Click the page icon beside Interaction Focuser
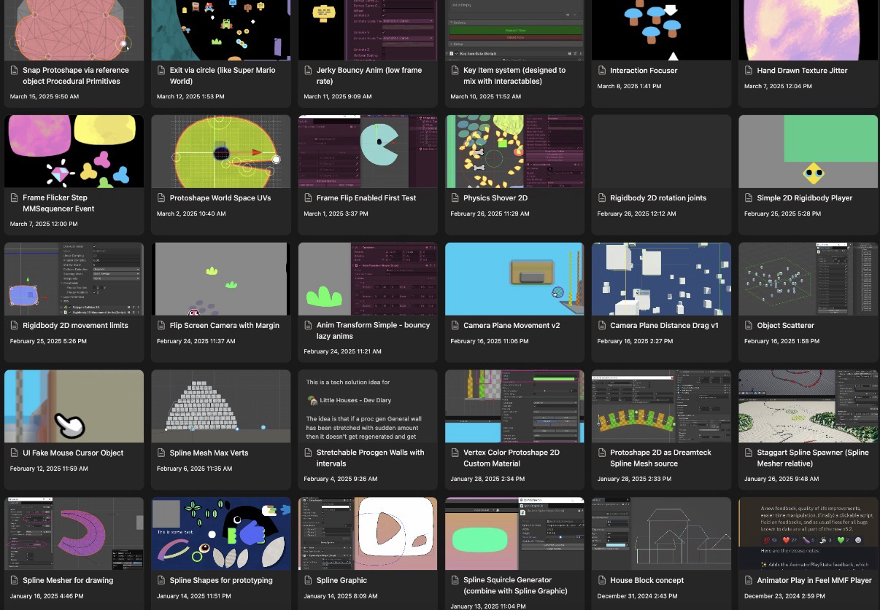880x610 pixels. coord(602,71)
